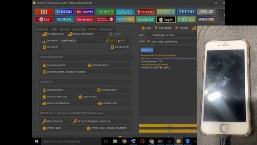Select the MediaTek brand tile
The image size is (257, 145).
[125, 19]
